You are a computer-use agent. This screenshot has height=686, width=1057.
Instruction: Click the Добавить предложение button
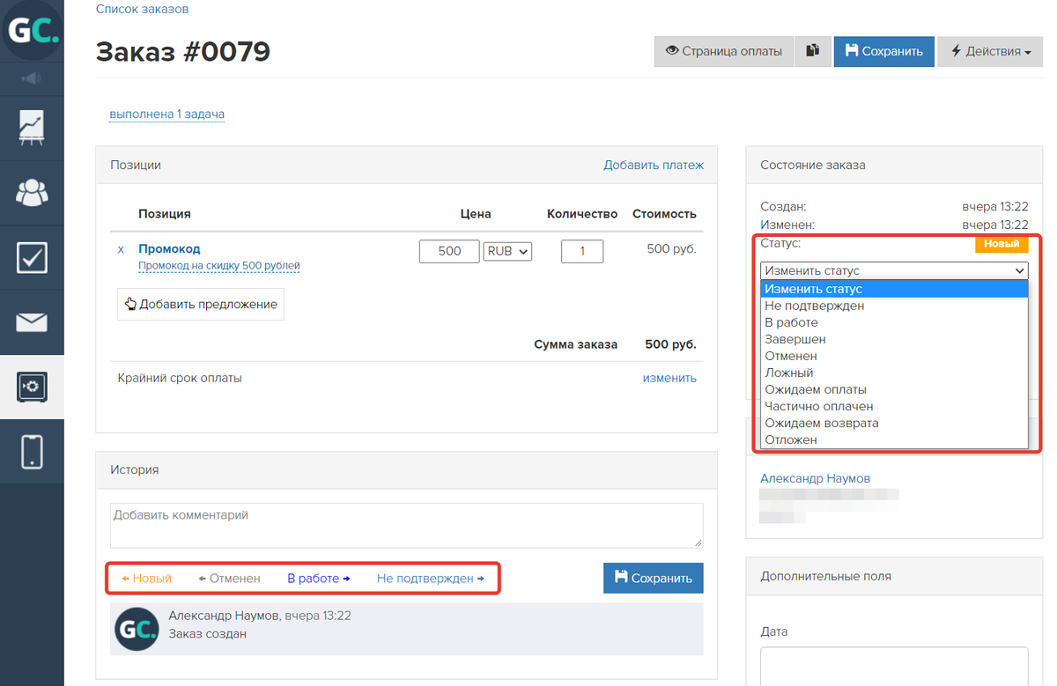tap(201, 304)
